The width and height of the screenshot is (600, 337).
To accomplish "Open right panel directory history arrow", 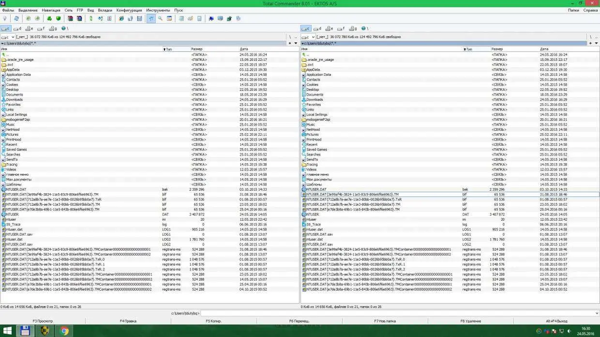I will 596,43.
